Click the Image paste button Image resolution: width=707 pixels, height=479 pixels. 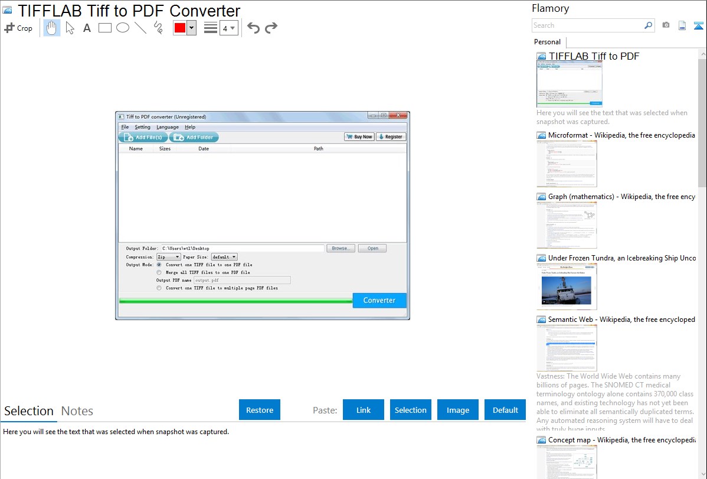tap(458, 410)
